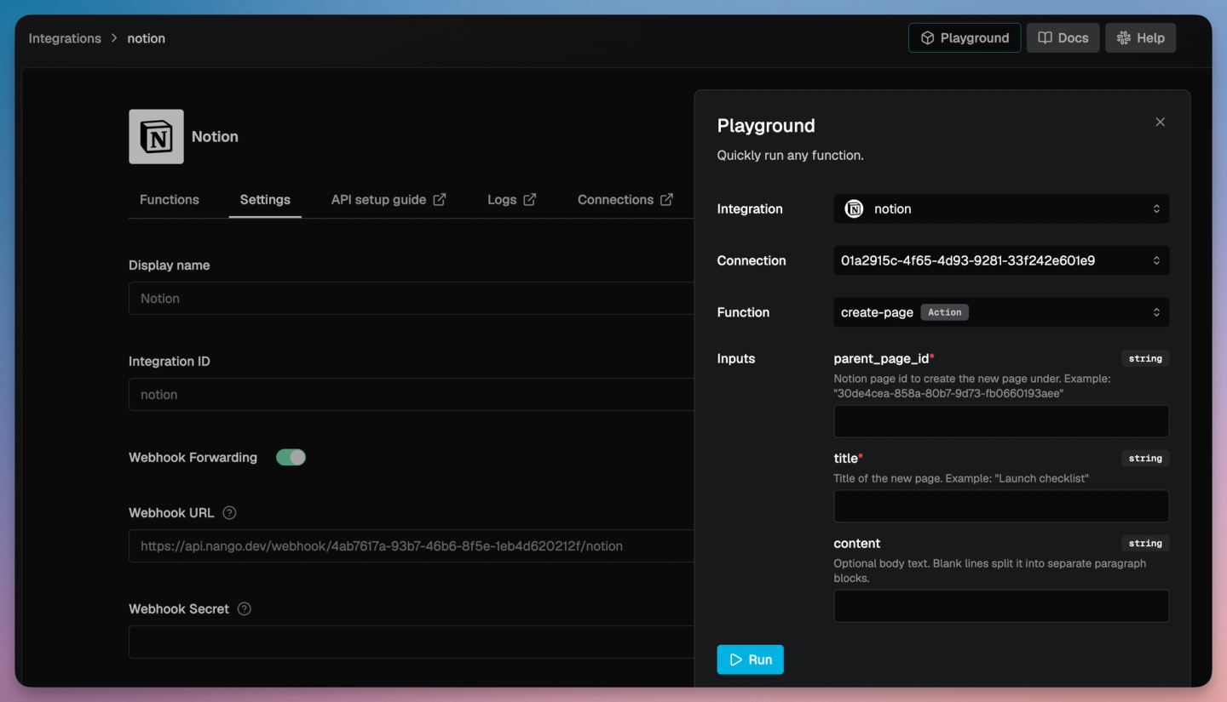Open the Integration dropdown showing notion
Viewport: 1227px width, 702px height.
(1001, 209)
